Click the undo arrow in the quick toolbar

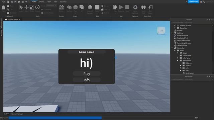click(x=26, y=2)
